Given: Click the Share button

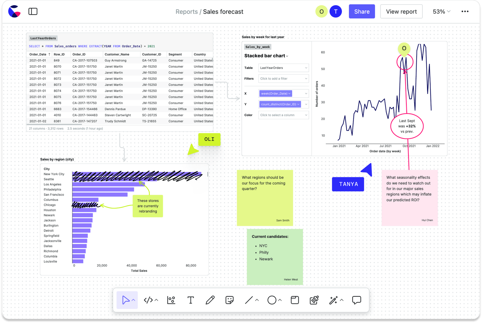Looking at the screenshot, I should tap(361, 11).
